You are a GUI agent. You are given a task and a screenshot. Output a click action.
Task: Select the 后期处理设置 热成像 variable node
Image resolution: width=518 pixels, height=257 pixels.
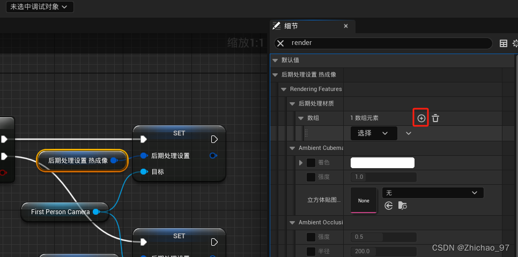click(82, 161)
